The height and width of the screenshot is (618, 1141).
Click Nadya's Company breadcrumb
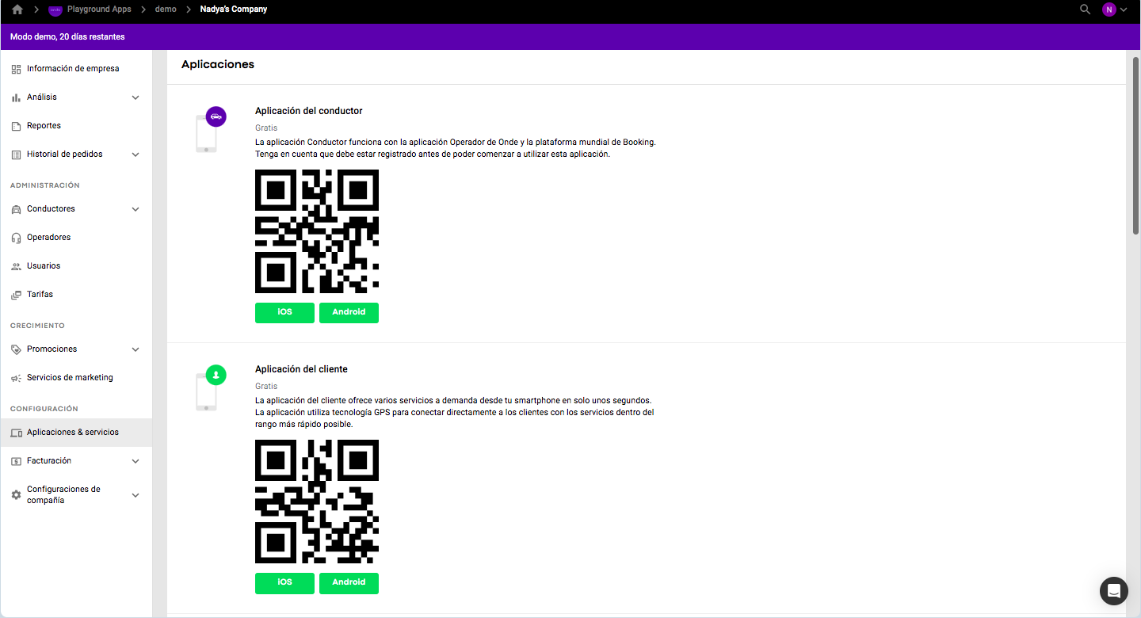[x=234, y=10]
